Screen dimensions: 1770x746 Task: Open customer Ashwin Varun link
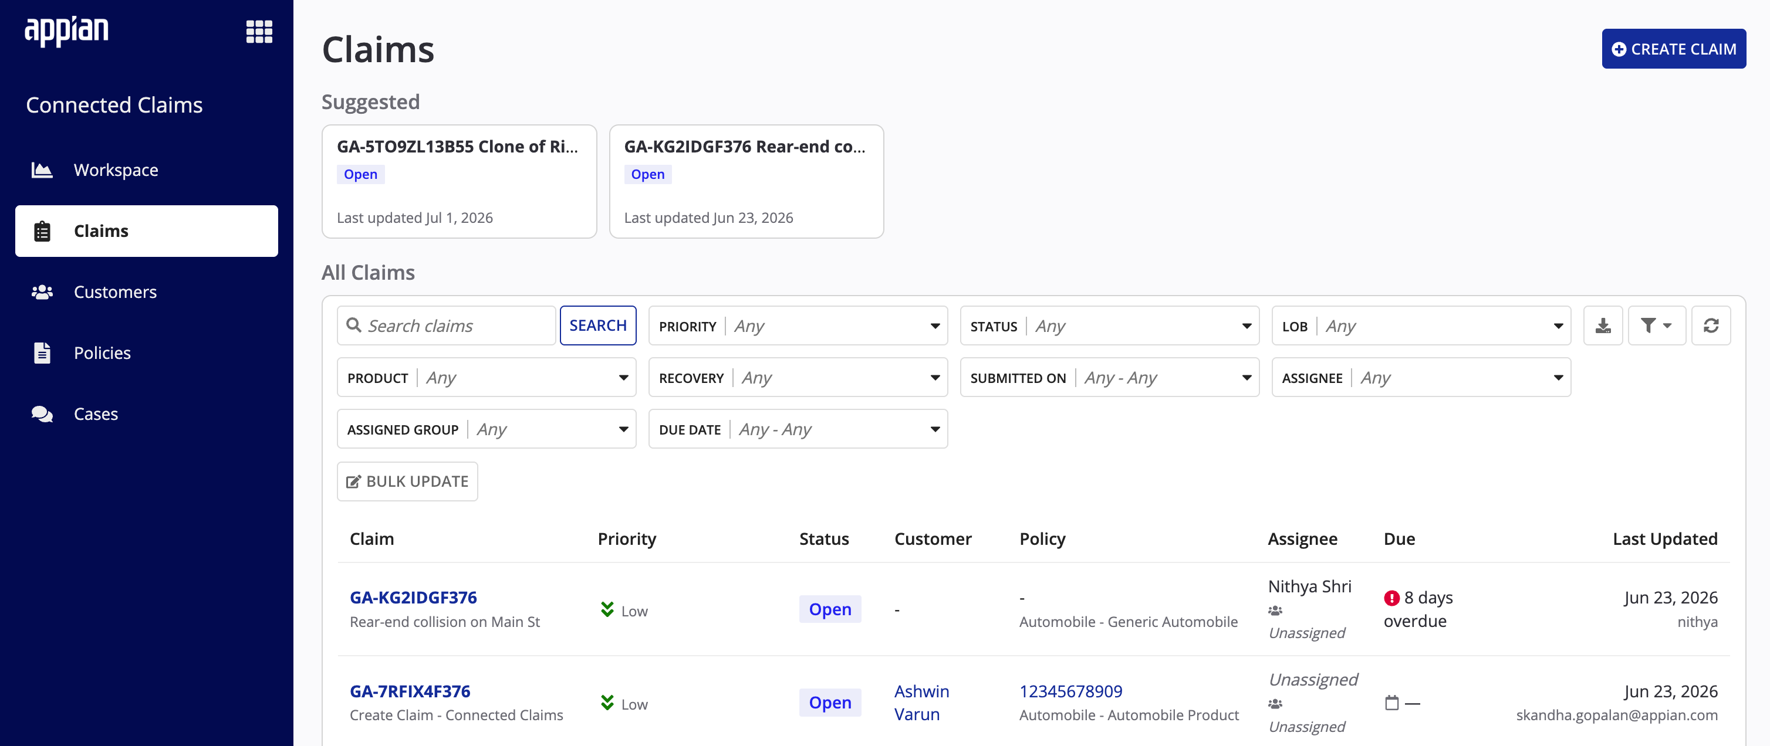point(921,703)
